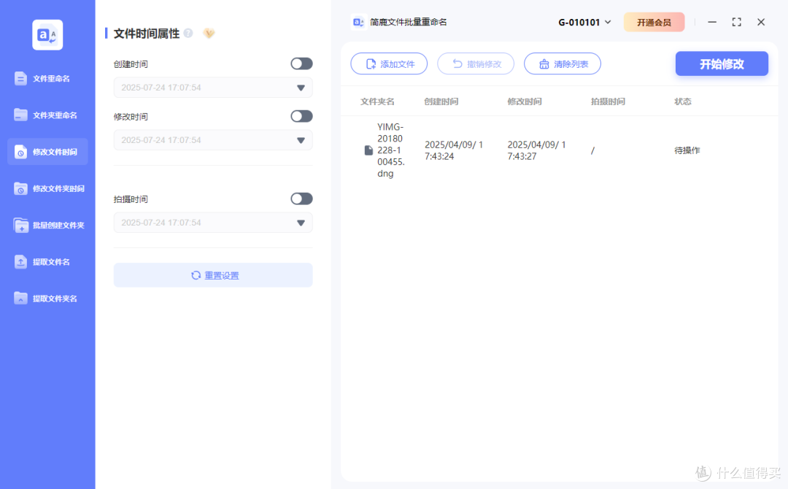Click the 状态 column header
Screen dimensions: 788x489
click(683, 101)
